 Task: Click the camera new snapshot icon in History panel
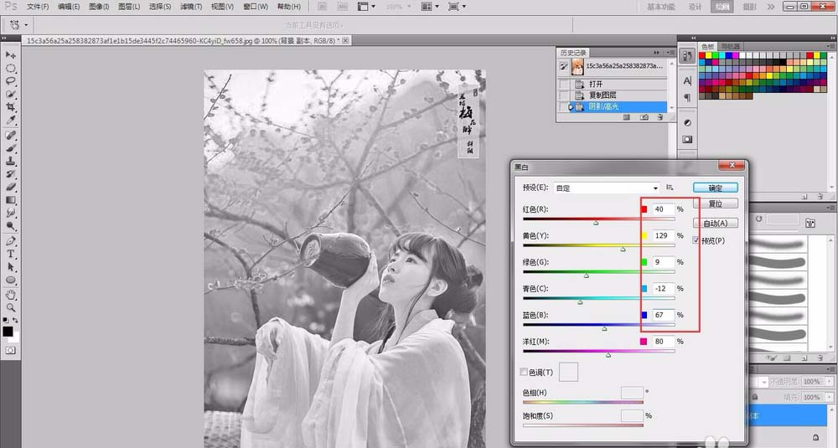click(644, 117)
